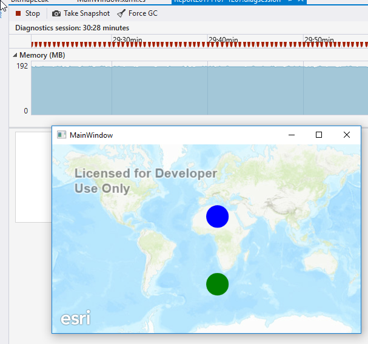Image resolution: width=368 pixels, height=344 pixels.
Task: Collapse the Memory (MB) graph section
Action: click(15, 55)
